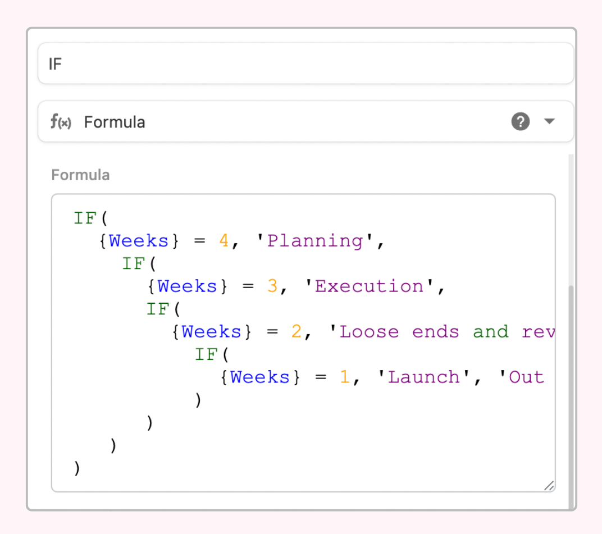602x534 pixels.
Task: Click the orange number 4 in the formula
Action: point(224,241)
